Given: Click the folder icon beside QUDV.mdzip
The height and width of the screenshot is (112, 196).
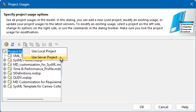Looking at the screenshot, I should (x=10, y=77).
